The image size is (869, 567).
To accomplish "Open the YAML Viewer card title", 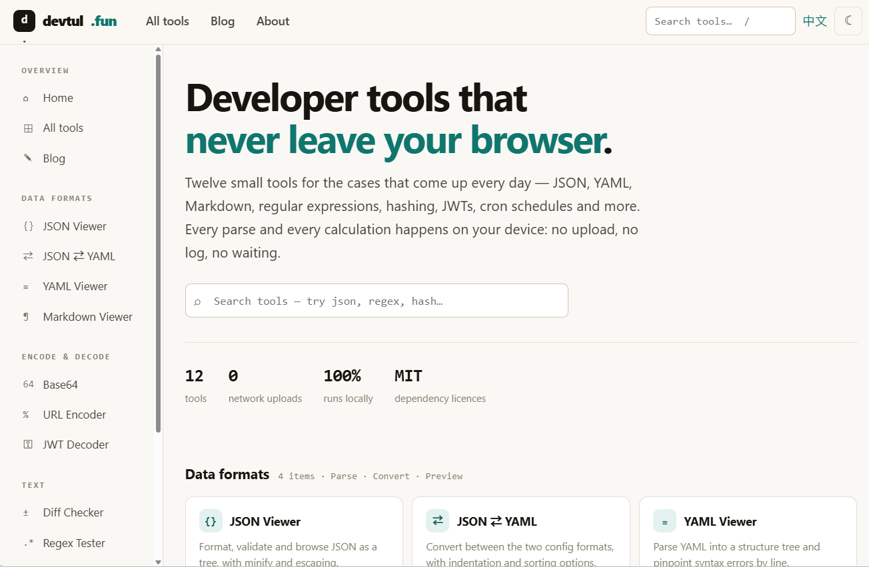I will click(720, 522).
